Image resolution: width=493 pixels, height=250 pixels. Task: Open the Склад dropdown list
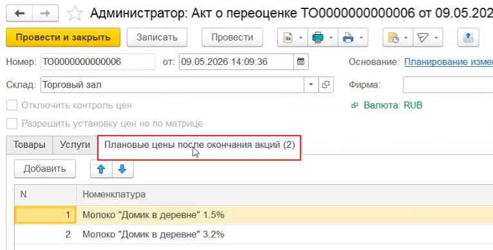(x=312, y=85)
